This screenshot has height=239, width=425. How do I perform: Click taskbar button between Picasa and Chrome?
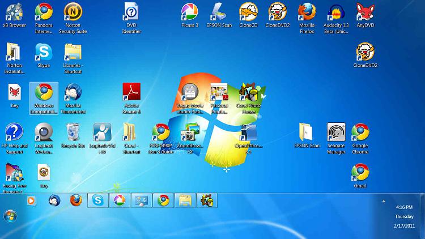(x=142, y=200)
